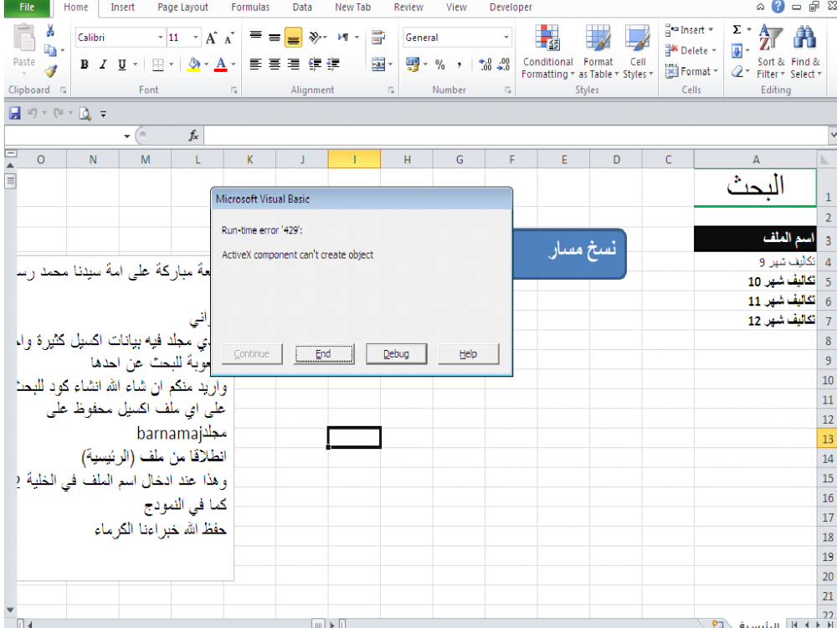Click the Wrap Text icon
The height and width of the screenshot is (628, 837).
[x=378, y=38]
